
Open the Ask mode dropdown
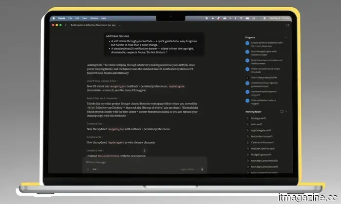tap(95, 169)
